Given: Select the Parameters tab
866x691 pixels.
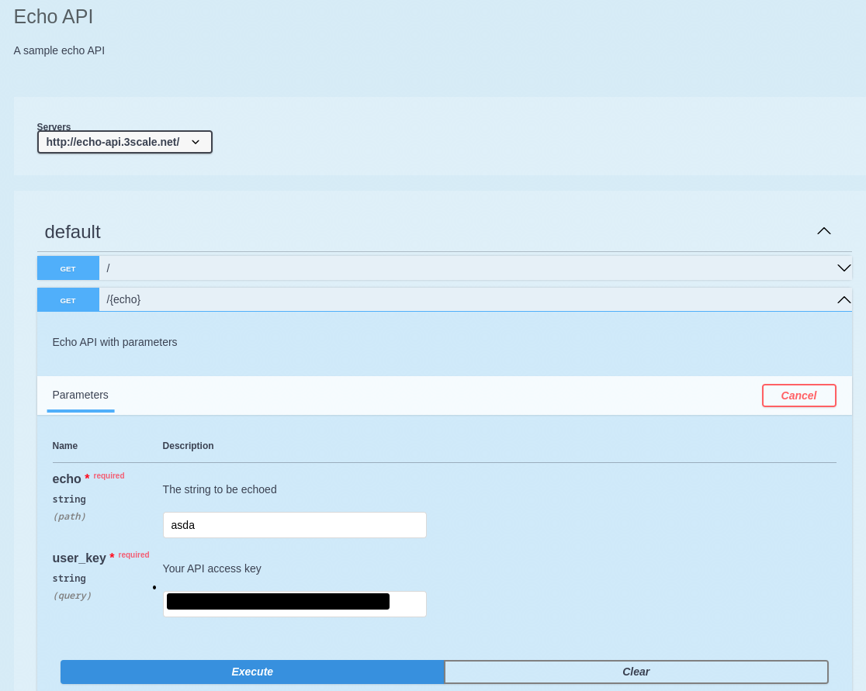Looking at the screenshot, I should click(80, 396).
